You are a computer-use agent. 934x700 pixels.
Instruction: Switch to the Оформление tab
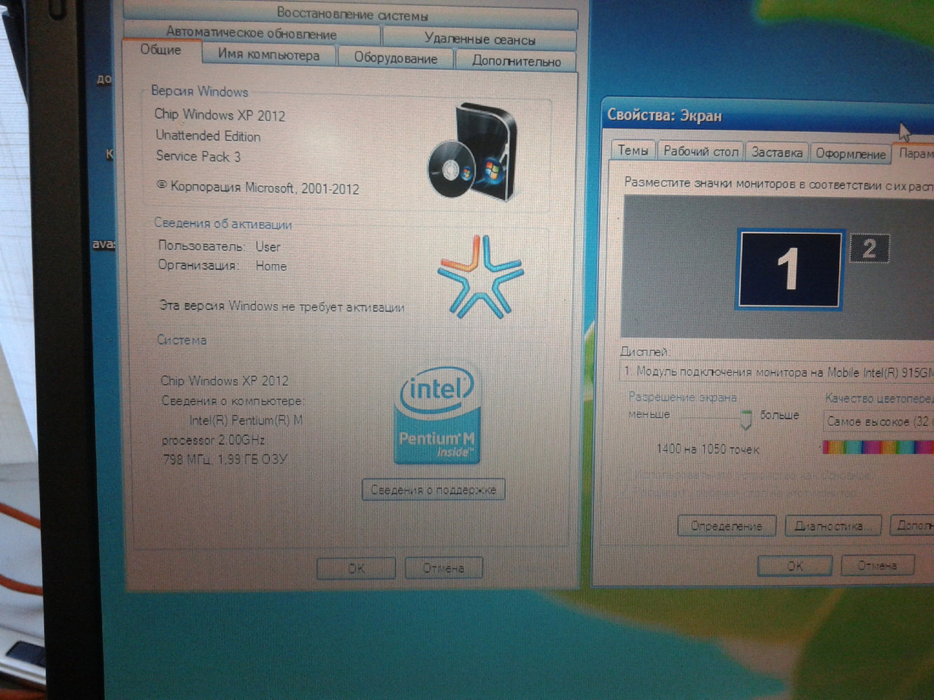850,154
